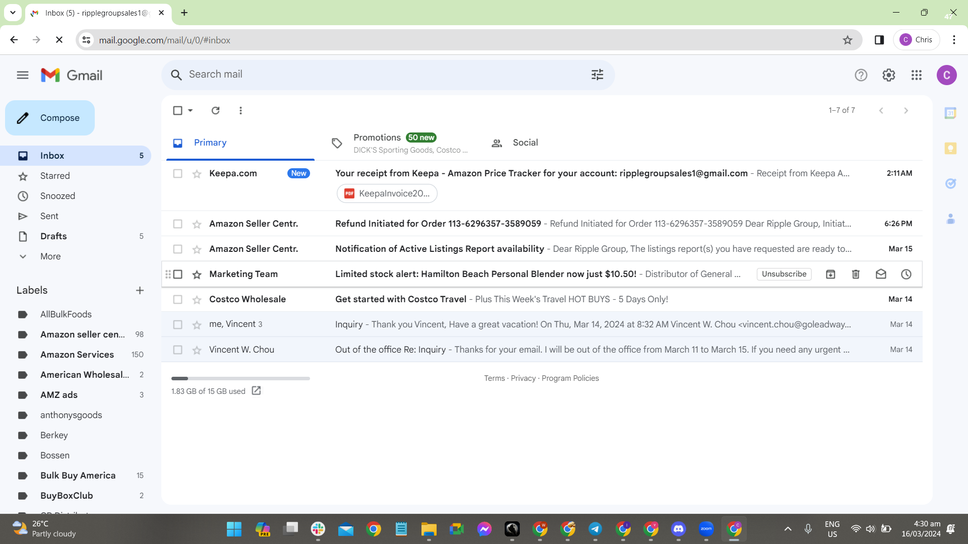Star the Vincent W. Chou email
This screenshot has width=968, height=544.
197,350
